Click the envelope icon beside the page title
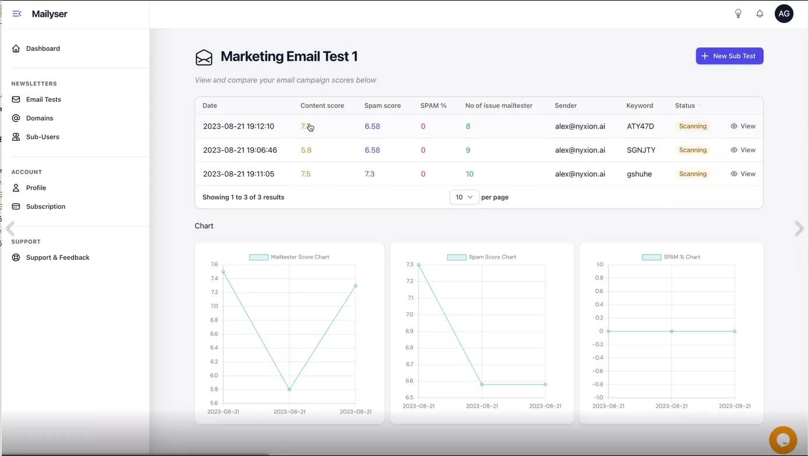 coord(204,57)
